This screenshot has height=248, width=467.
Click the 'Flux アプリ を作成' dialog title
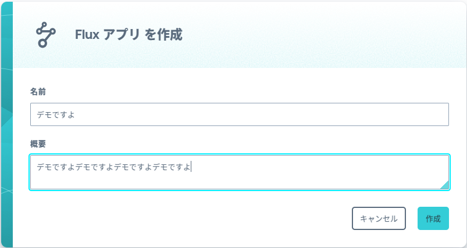tap(129, 35)
